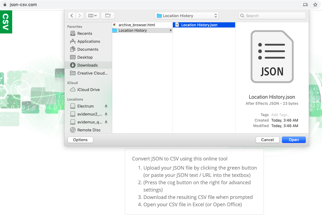Click the cast/device icon in address bar
Screen dimensions: 322x216
(x=305, y=5)
